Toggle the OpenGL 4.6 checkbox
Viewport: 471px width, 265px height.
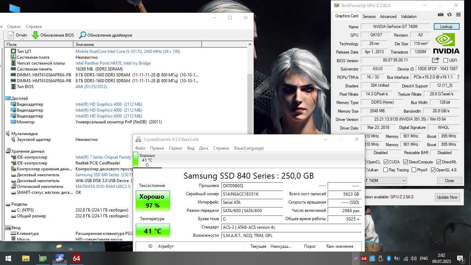pyautogui.click(x=433, y=170)
